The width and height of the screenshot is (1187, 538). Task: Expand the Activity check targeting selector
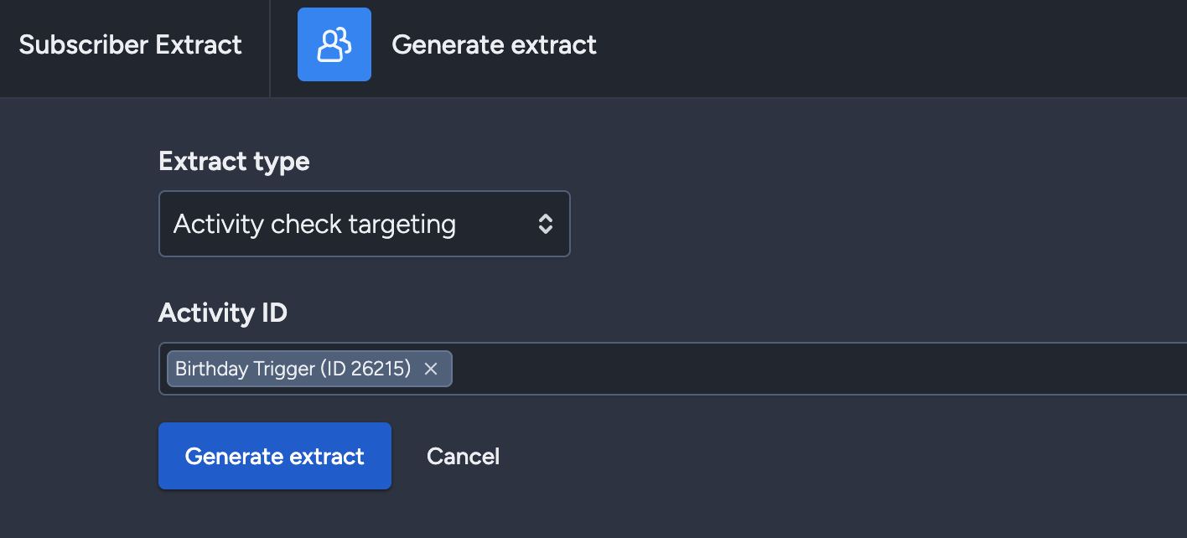(x=365, y=224)
